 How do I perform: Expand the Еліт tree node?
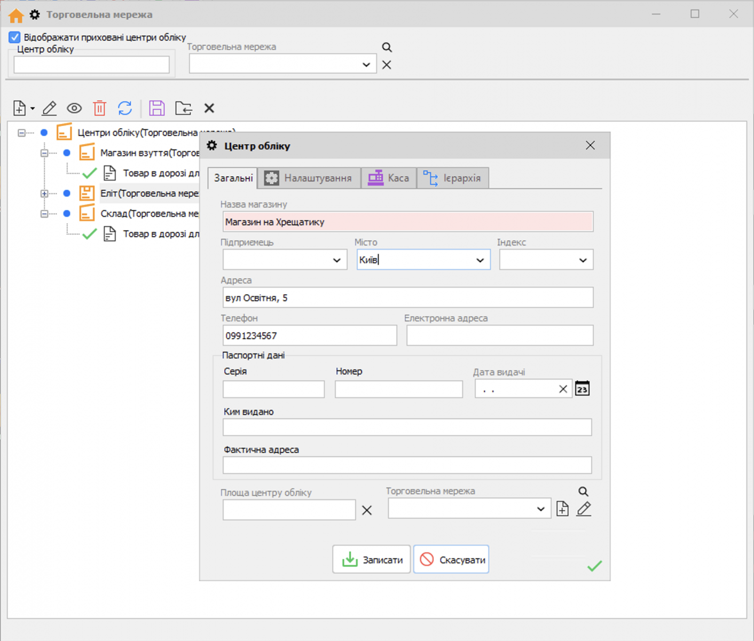click(44, 193)
